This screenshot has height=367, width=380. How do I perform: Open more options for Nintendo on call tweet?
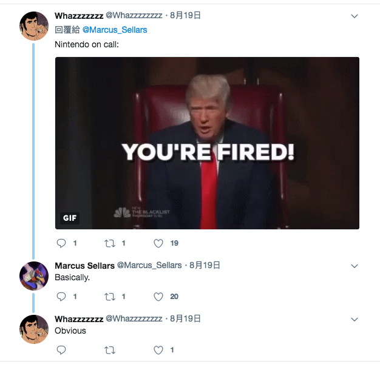click(355, 16)
